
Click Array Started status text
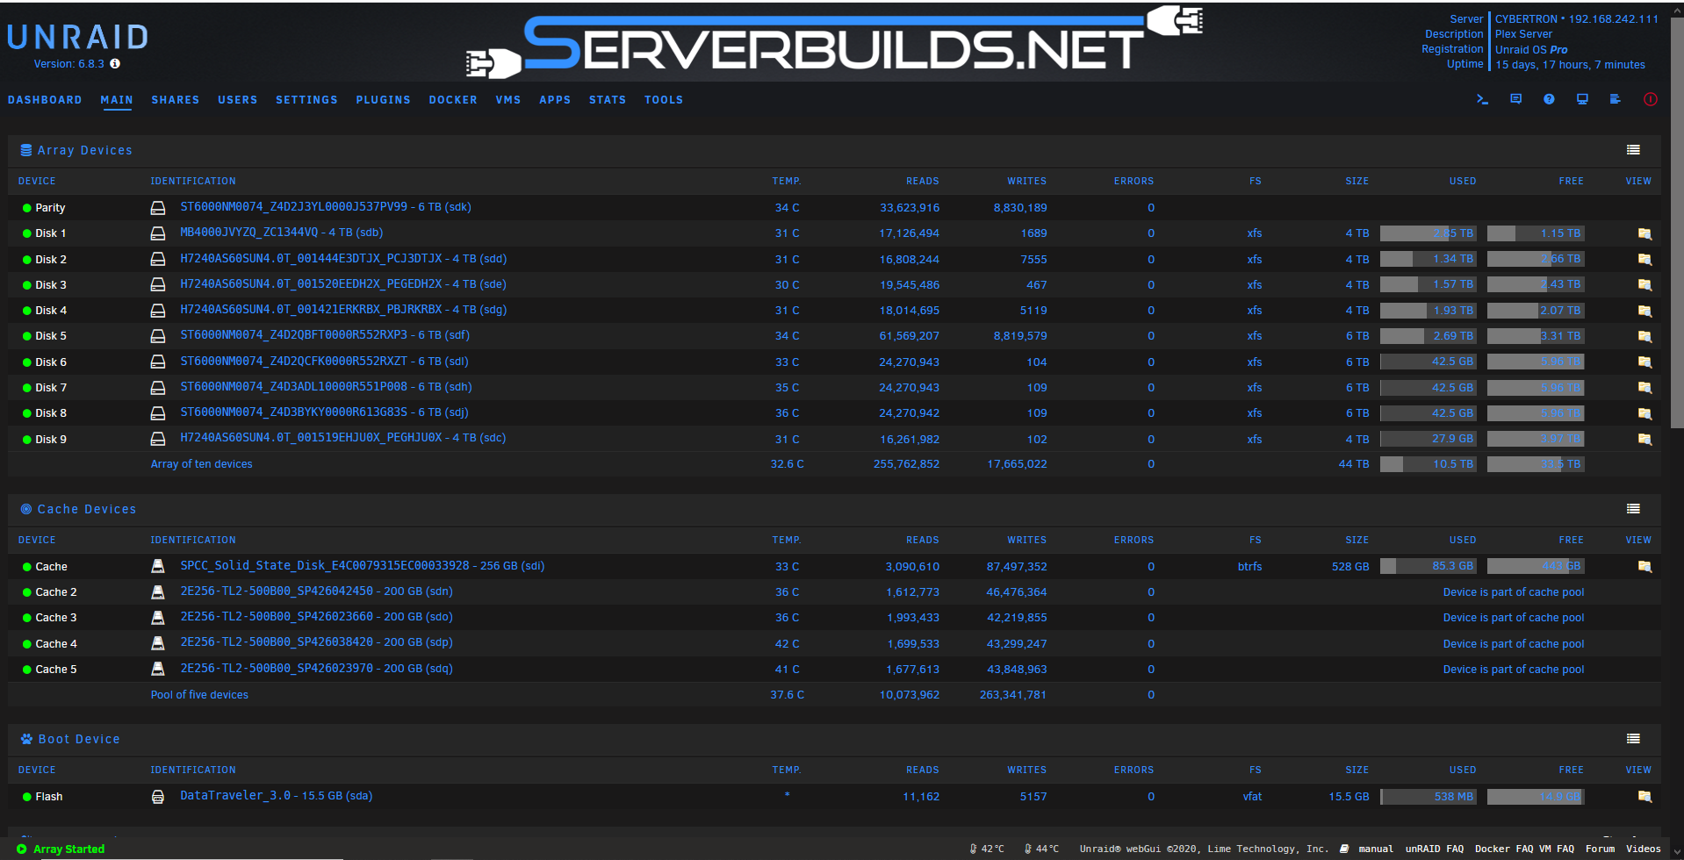68,849
